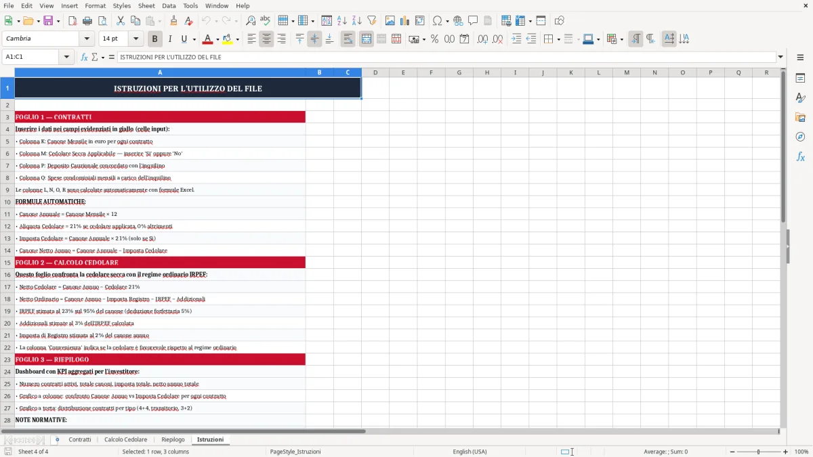
Task: Toggle Italic formatting
Action: point(169,39)
